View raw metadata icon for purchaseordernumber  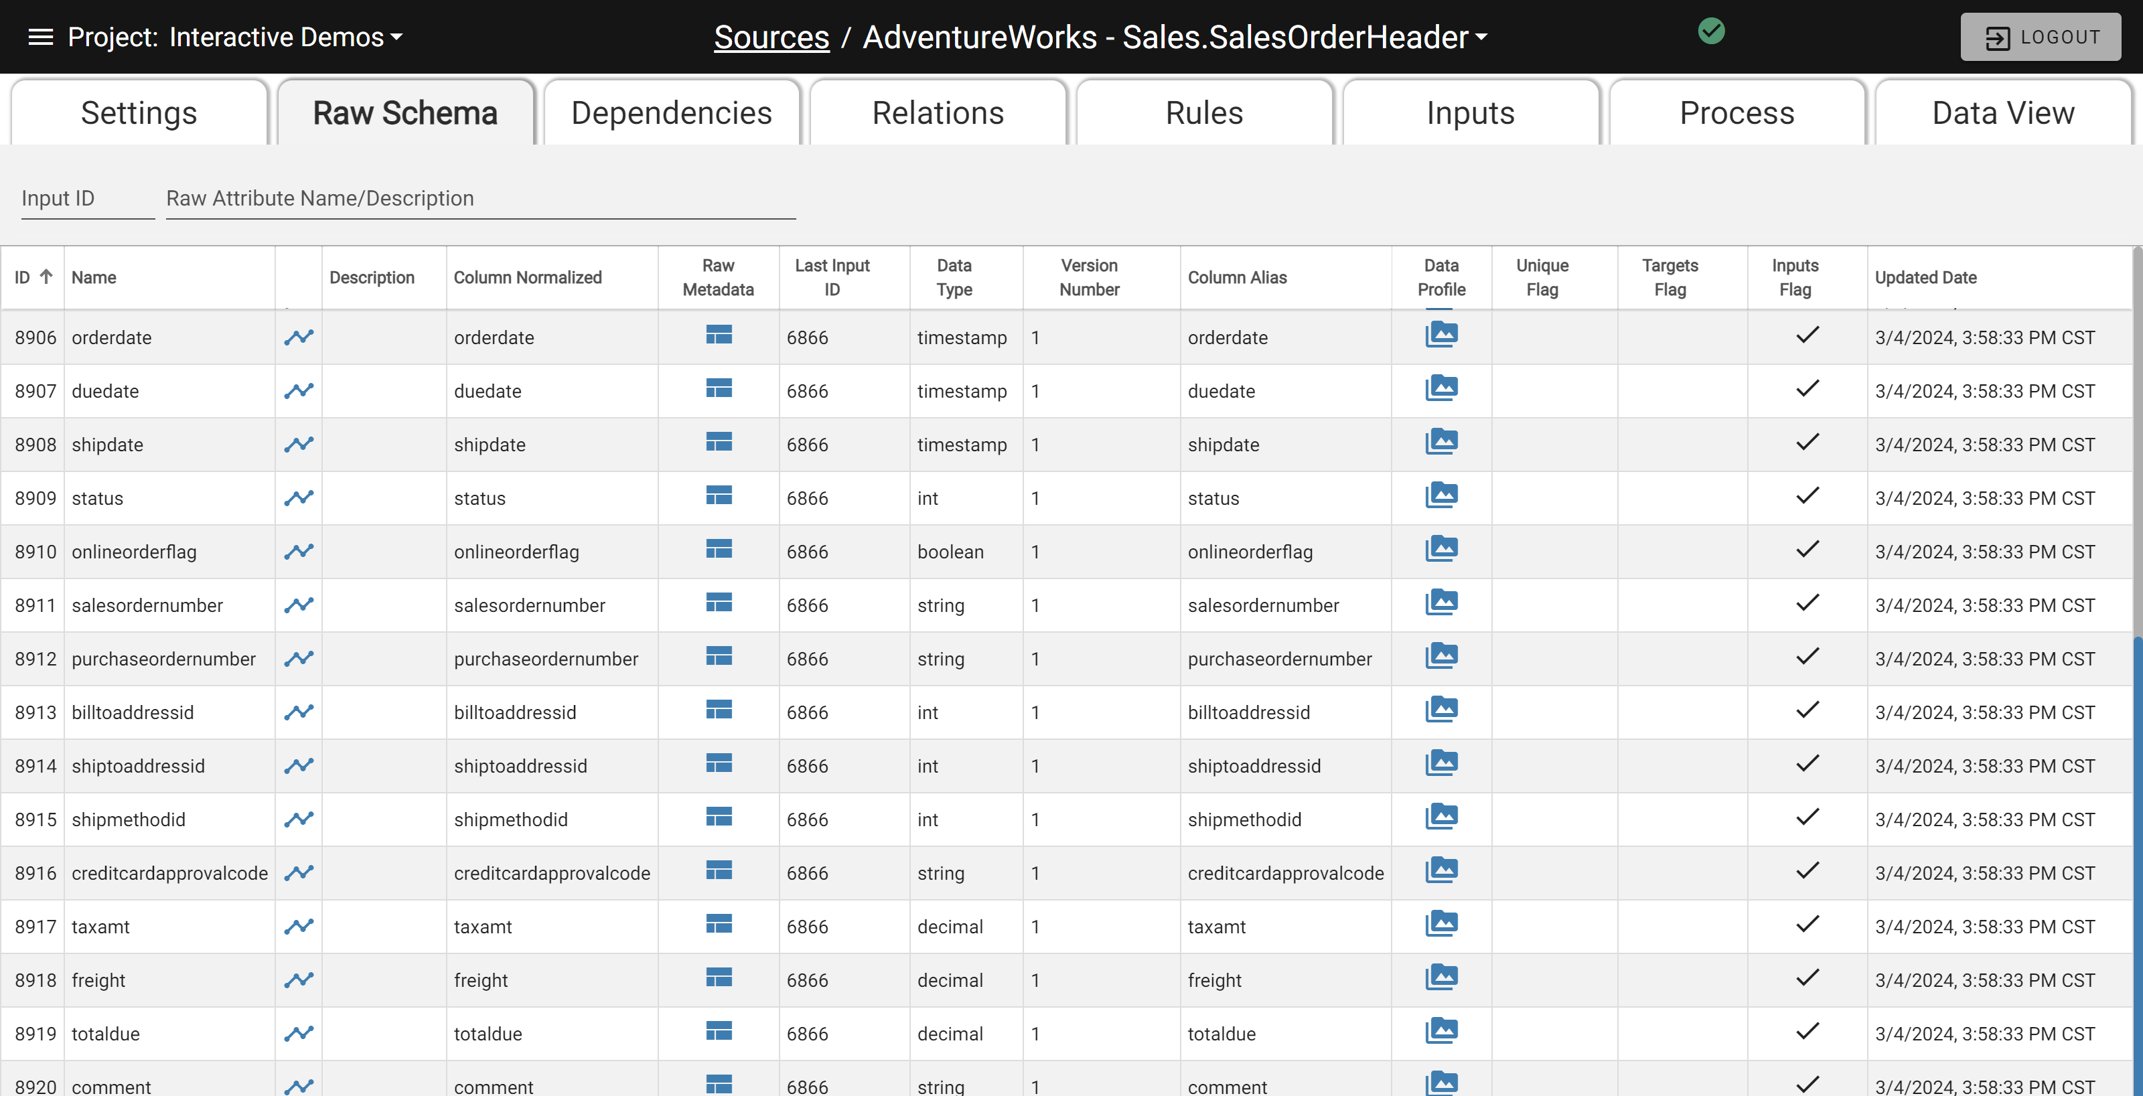pos(719,656)
